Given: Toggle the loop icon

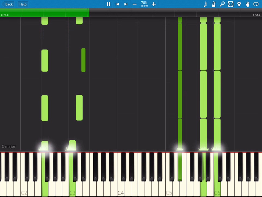Looking at the screenshot, I should coord(256,4).
